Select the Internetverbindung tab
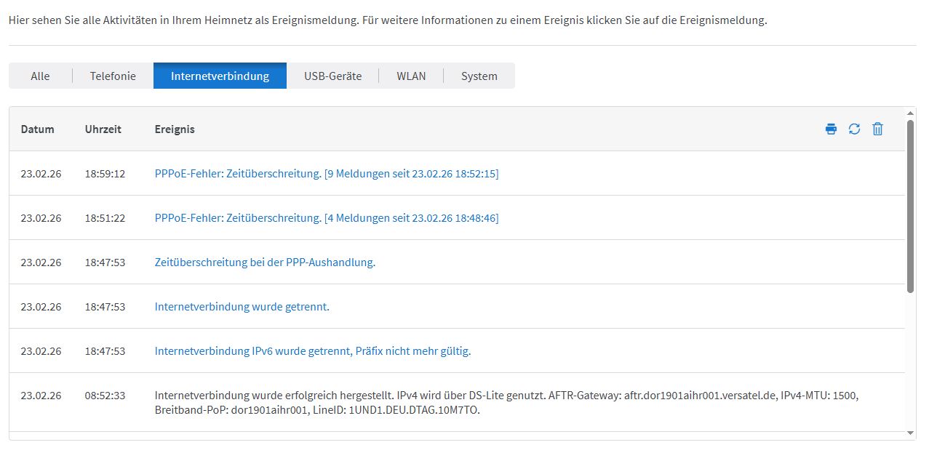The image size is (929, 453). (x=220, y=76)
